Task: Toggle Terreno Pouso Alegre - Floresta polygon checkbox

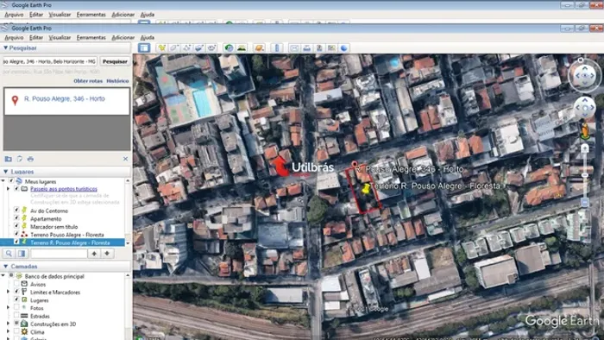Action: point(16,234)
